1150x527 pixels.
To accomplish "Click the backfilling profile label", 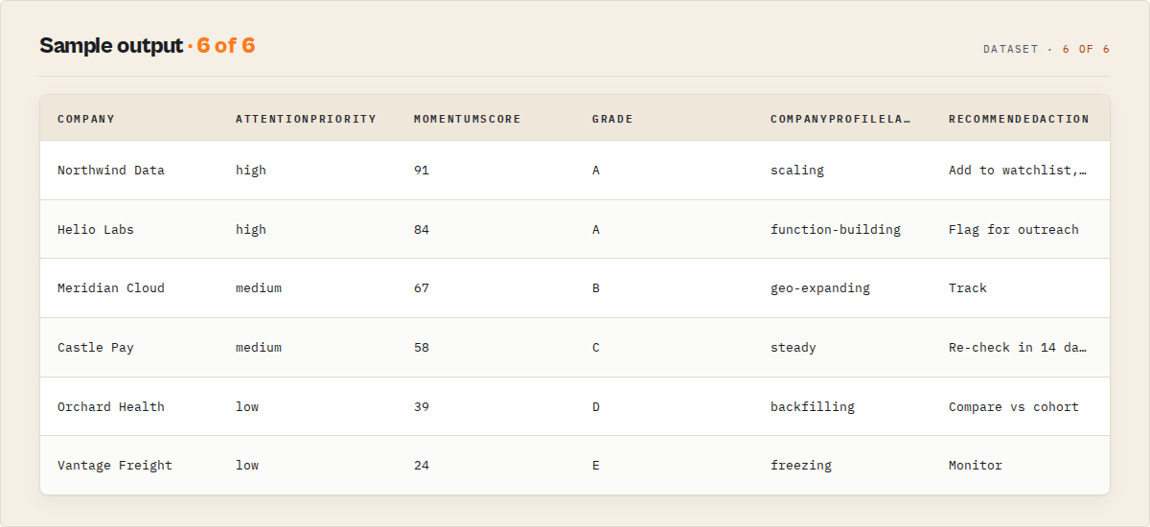I will pos(813,407).
